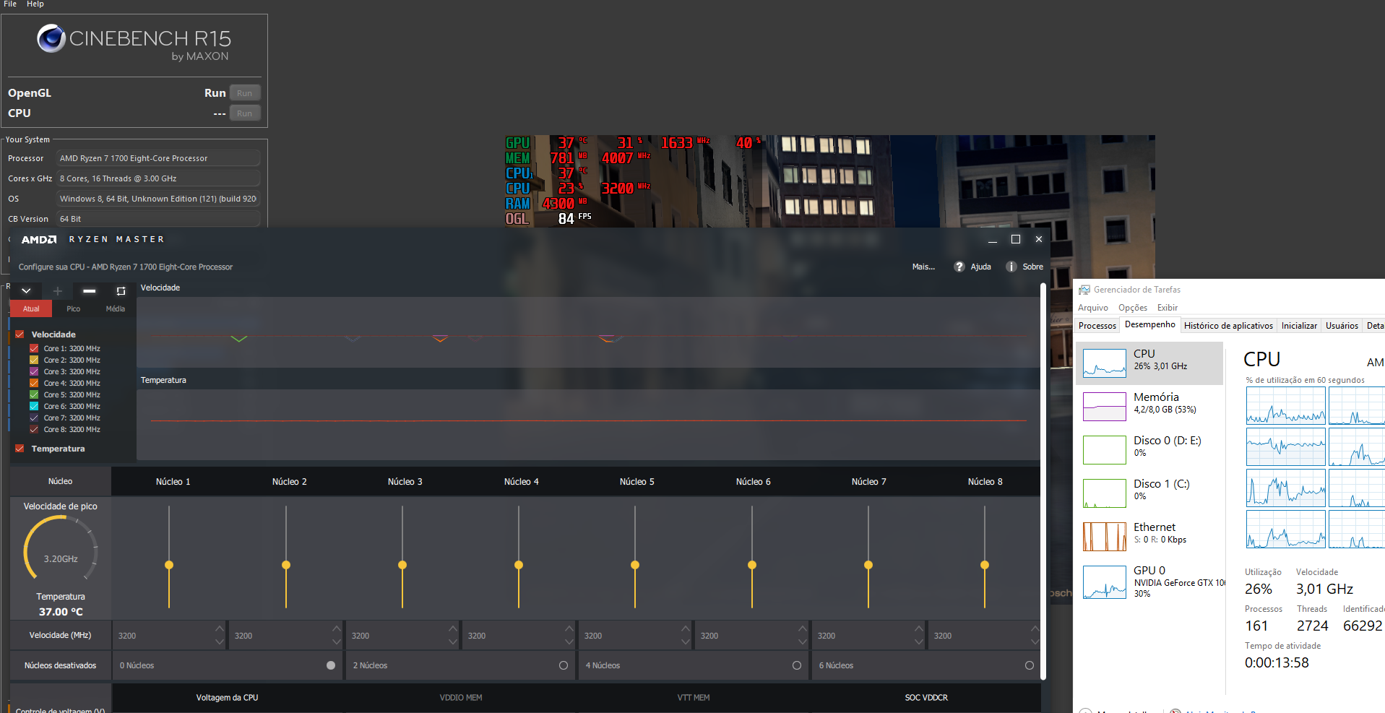Open the Arquivo menu in Task Manager
Viewport: 1385px width, 713px height.
1093,308
